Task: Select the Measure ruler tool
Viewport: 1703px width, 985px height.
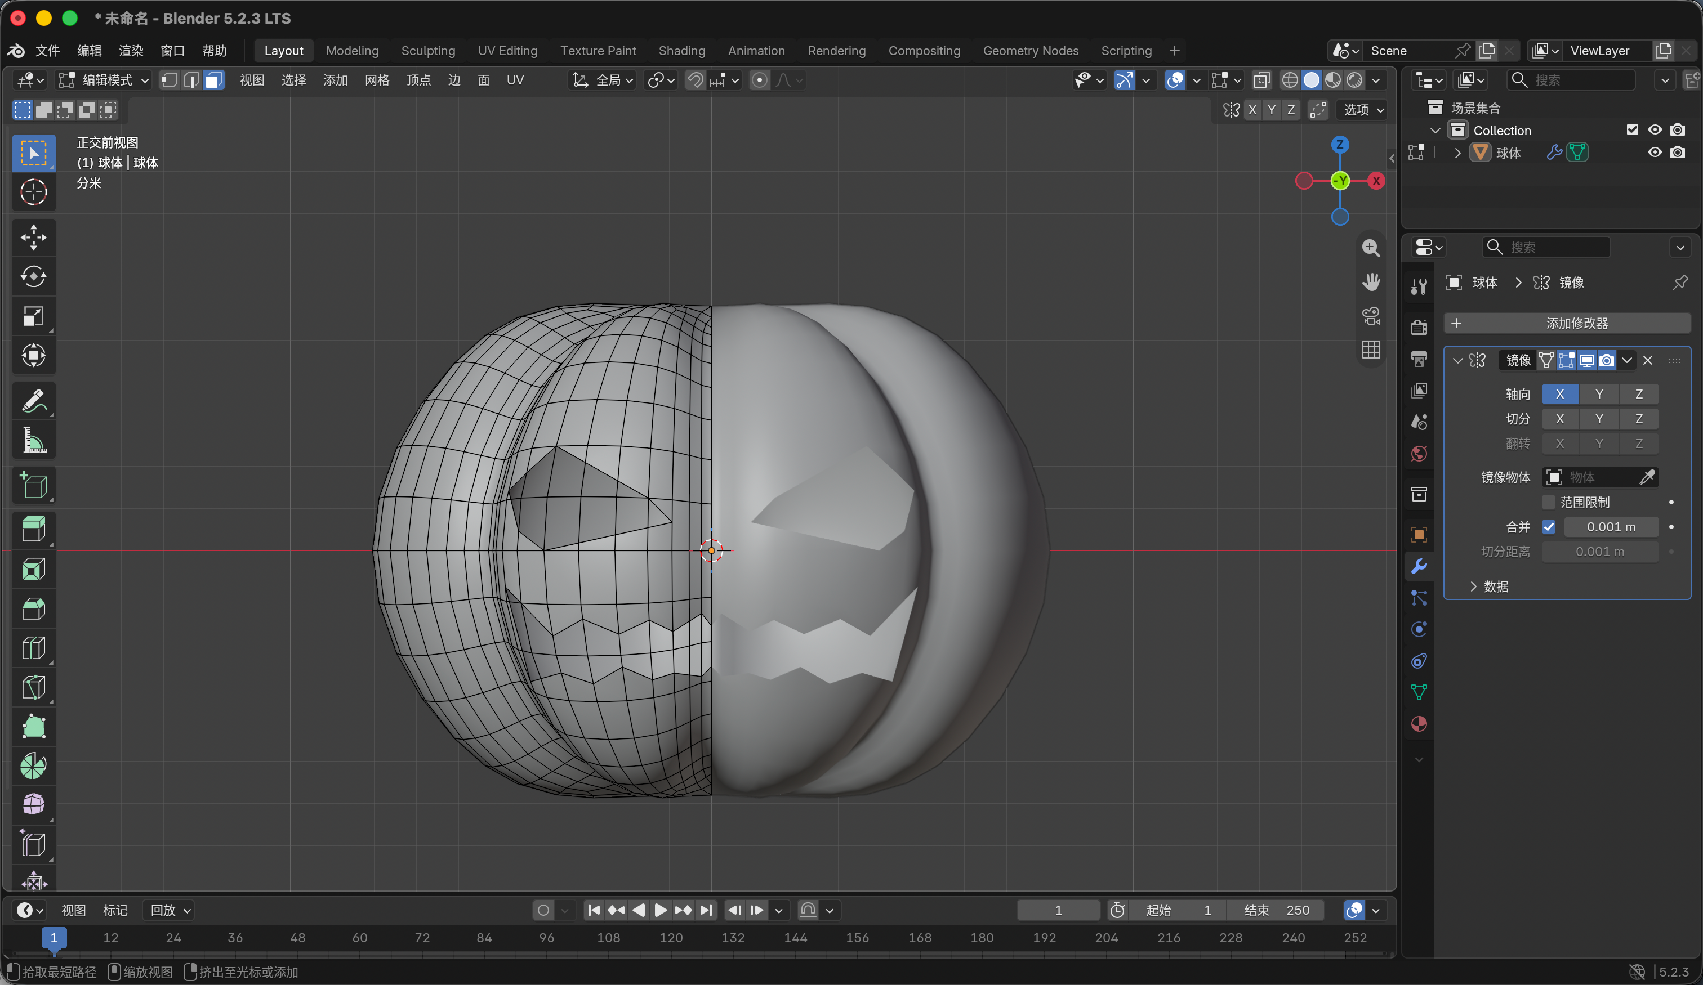Action: click(x=34, y=440)
